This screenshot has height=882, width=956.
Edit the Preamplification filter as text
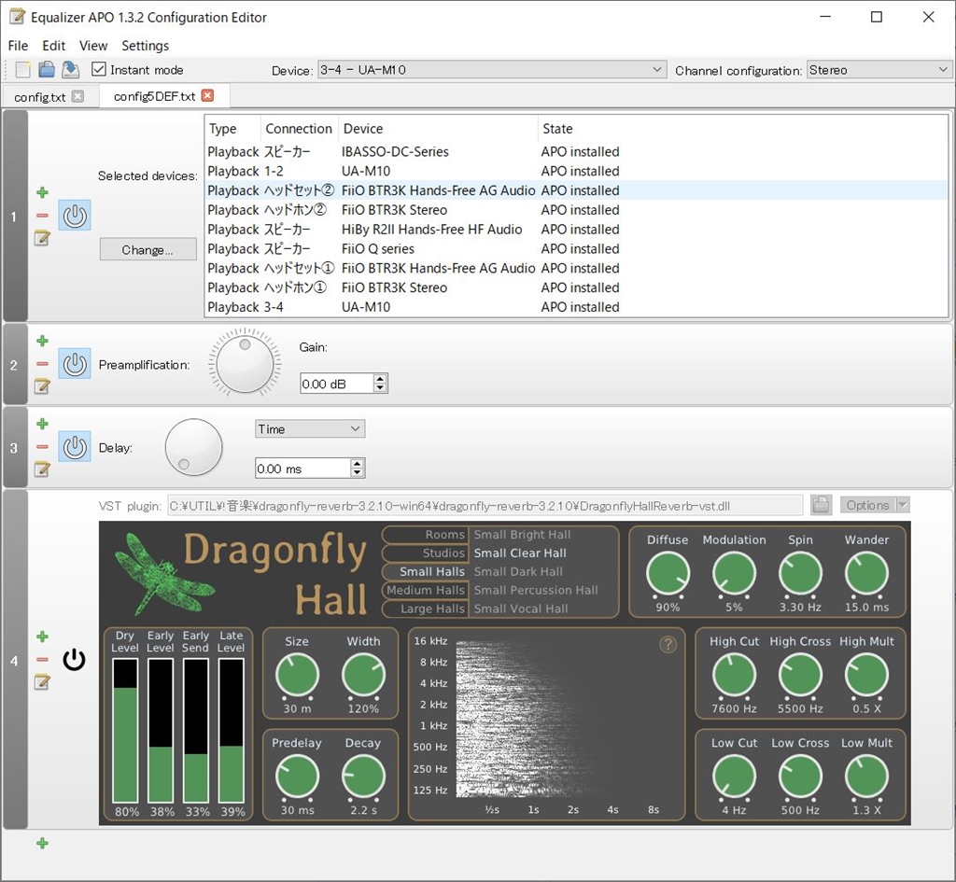(x=42, y=385)
